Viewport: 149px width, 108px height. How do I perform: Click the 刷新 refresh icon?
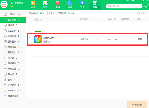pos(139,13)
